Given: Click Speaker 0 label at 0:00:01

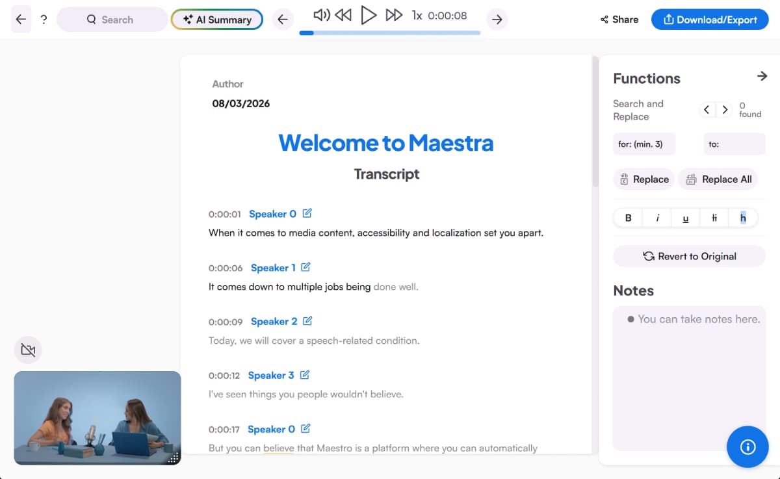Looking at the screenshot, I should click(272, 214).
